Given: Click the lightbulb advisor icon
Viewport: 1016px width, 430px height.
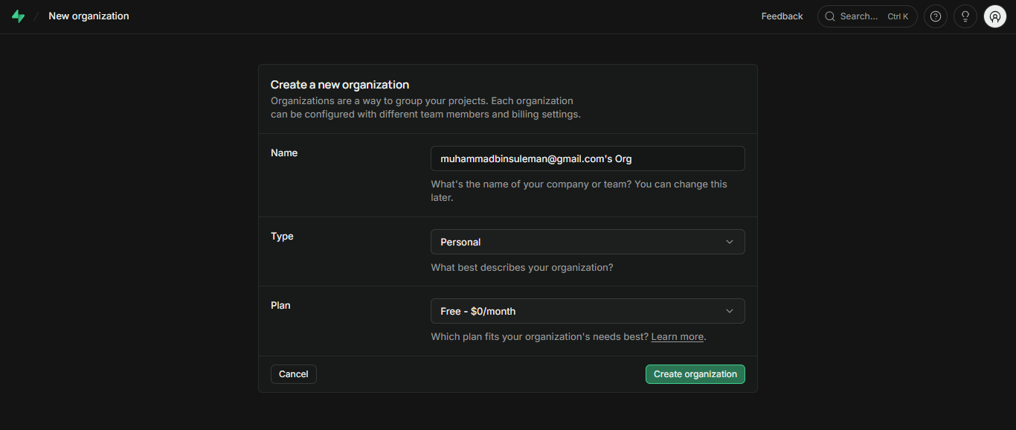Looking at the screenshot, I should (x=965, y=16).
